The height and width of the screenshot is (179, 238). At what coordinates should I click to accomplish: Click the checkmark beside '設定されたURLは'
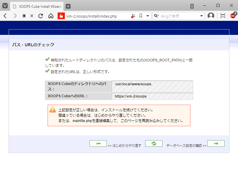coord(47,71)
